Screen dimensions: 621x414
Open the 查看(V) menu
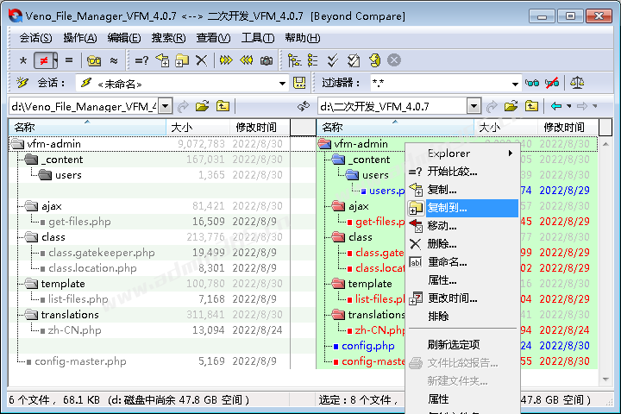213,38
